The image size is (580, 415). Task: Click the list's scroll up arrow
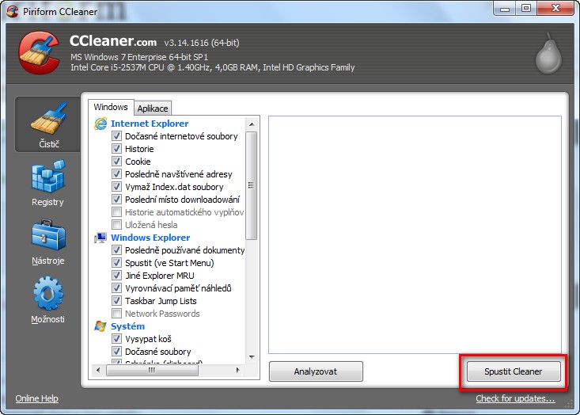pyautogui.click(x=252, y=124)
